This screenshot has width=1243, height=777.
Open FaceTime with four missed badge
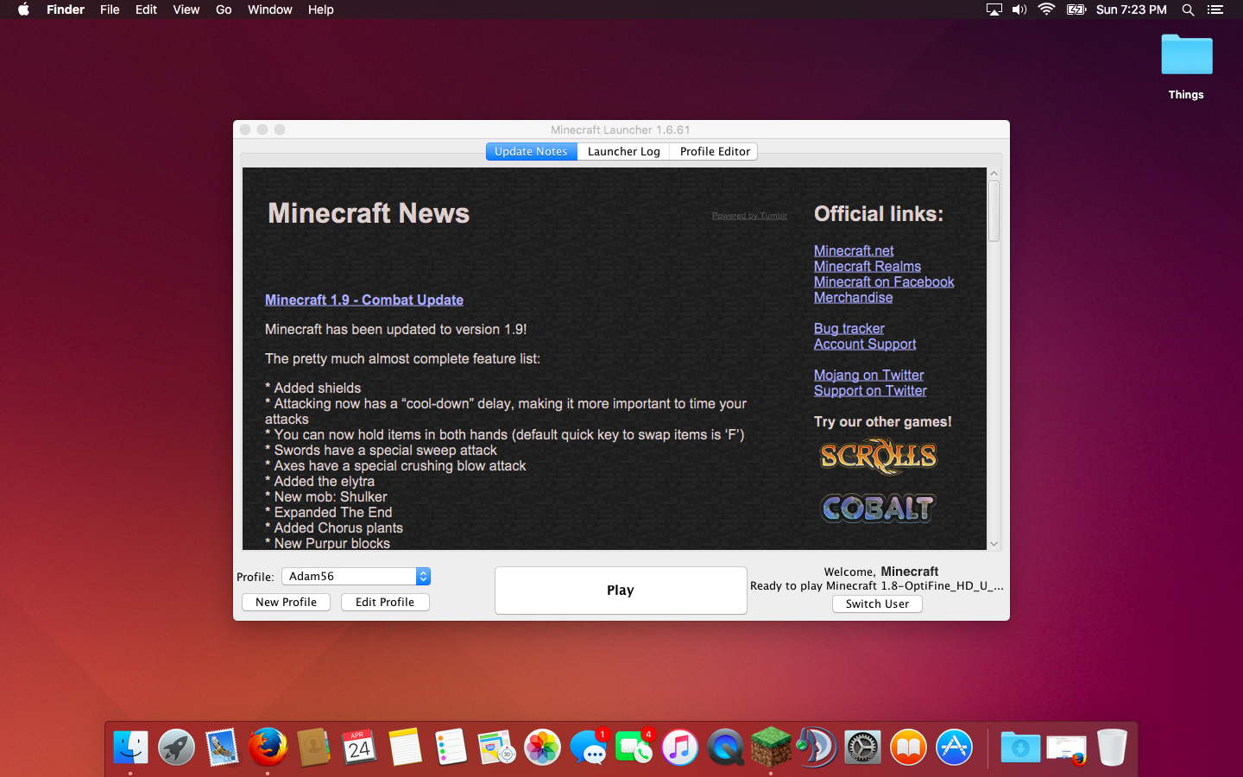[634, 748]
